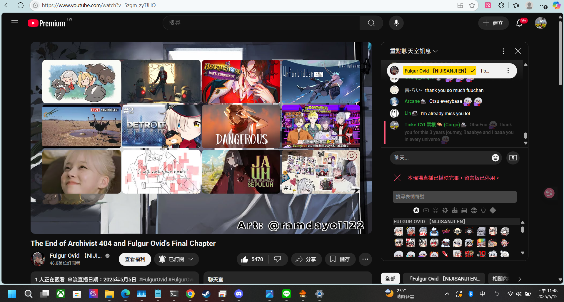Open Discord from the taskbar
The image size is (564, 302).
point(238,293)
